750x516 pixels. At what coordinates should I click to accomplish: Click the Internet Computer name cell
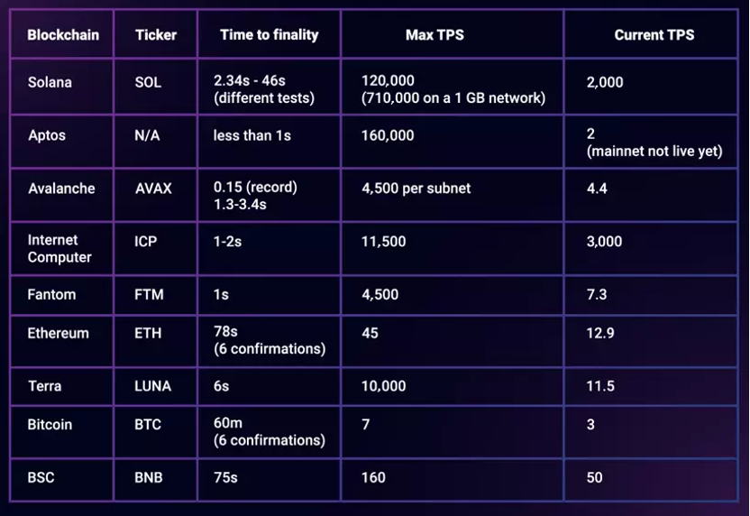[x=61, y=248]
